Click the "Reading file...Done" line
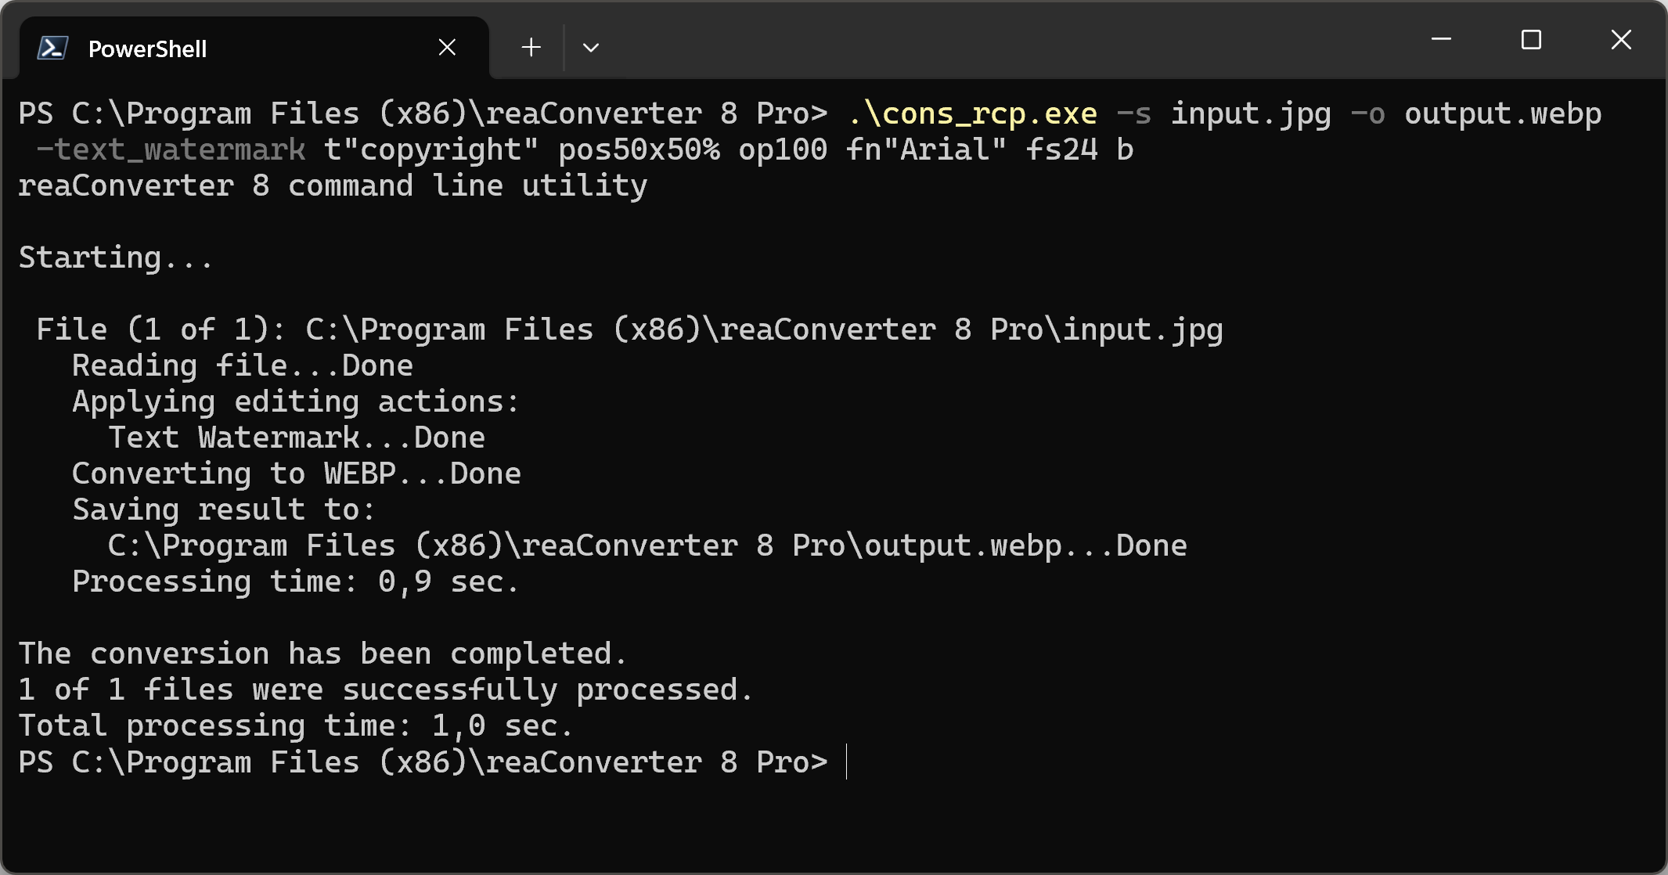Image resolution: width=1668 pixels, height=875 pixels. 242,366
